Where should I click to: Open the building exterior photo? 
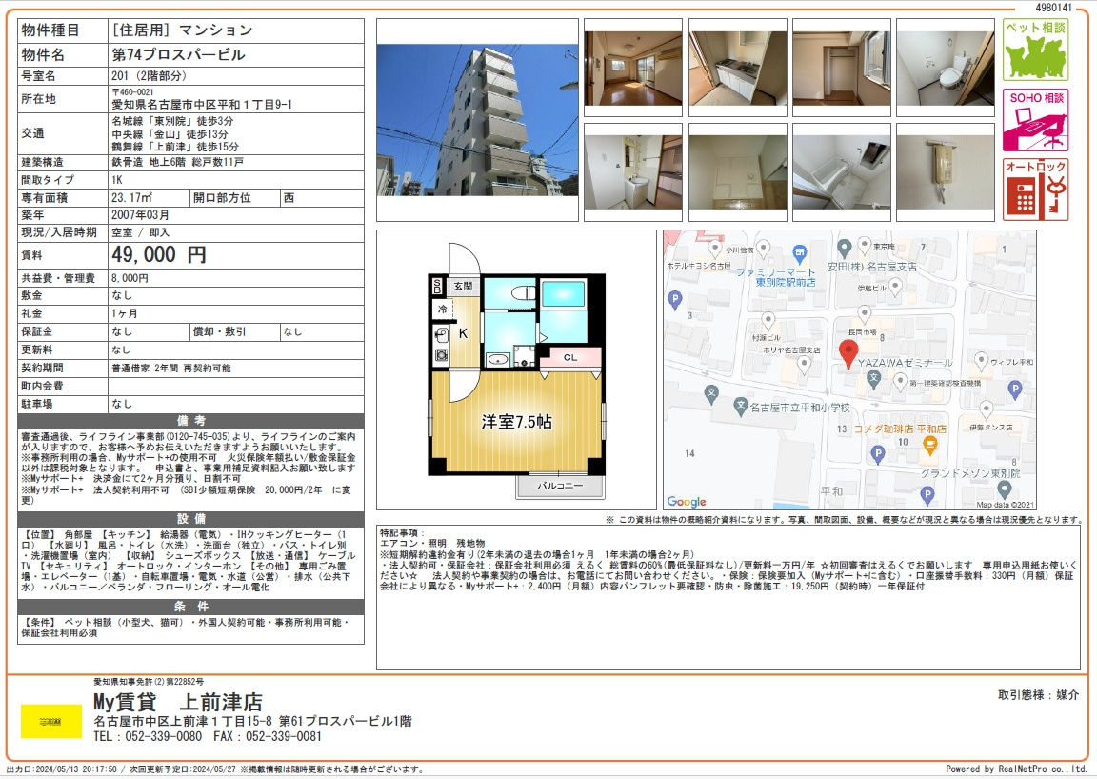click(477, 120)
